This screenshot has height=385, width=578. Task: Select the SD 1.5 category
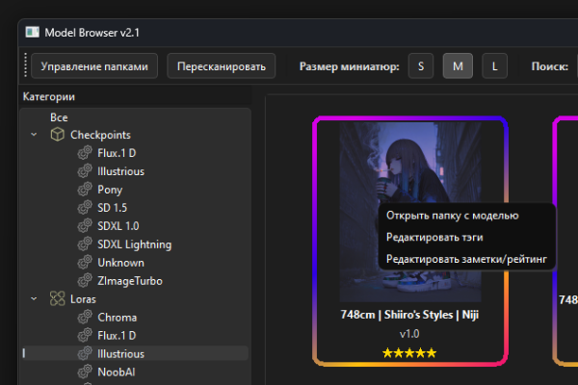click(x=112, y=208)
